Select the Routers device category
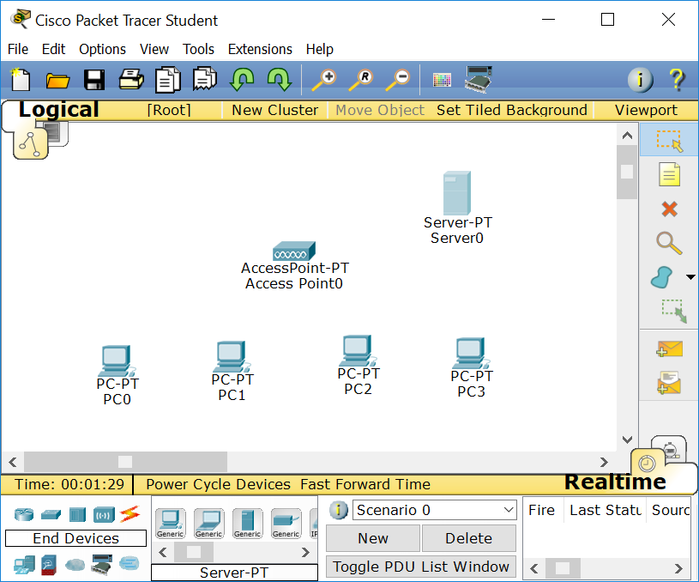Image resolution: width=699 pixels, height=582 pixels. (x=24, y=514)
